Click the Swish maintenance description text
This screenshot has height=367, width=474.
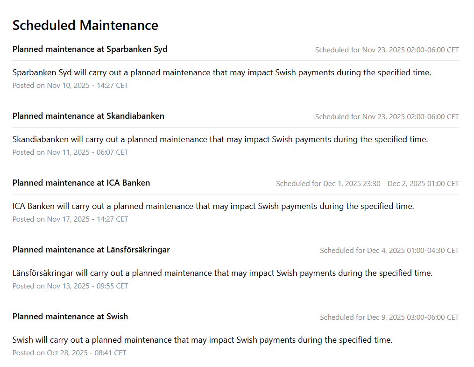pos(202,340)
